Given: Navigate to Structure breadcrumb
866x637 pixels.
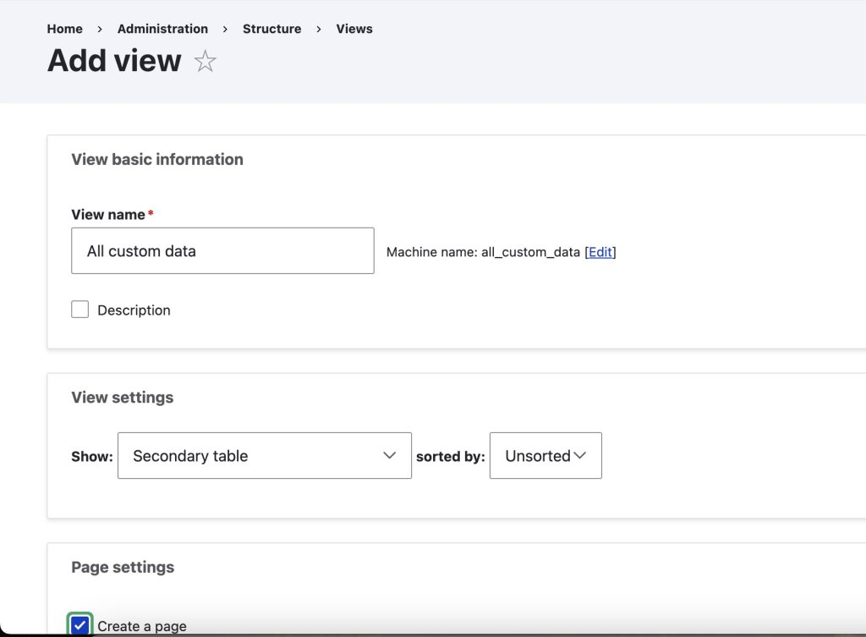Looking at the screenshot, I should click(271, 29).
